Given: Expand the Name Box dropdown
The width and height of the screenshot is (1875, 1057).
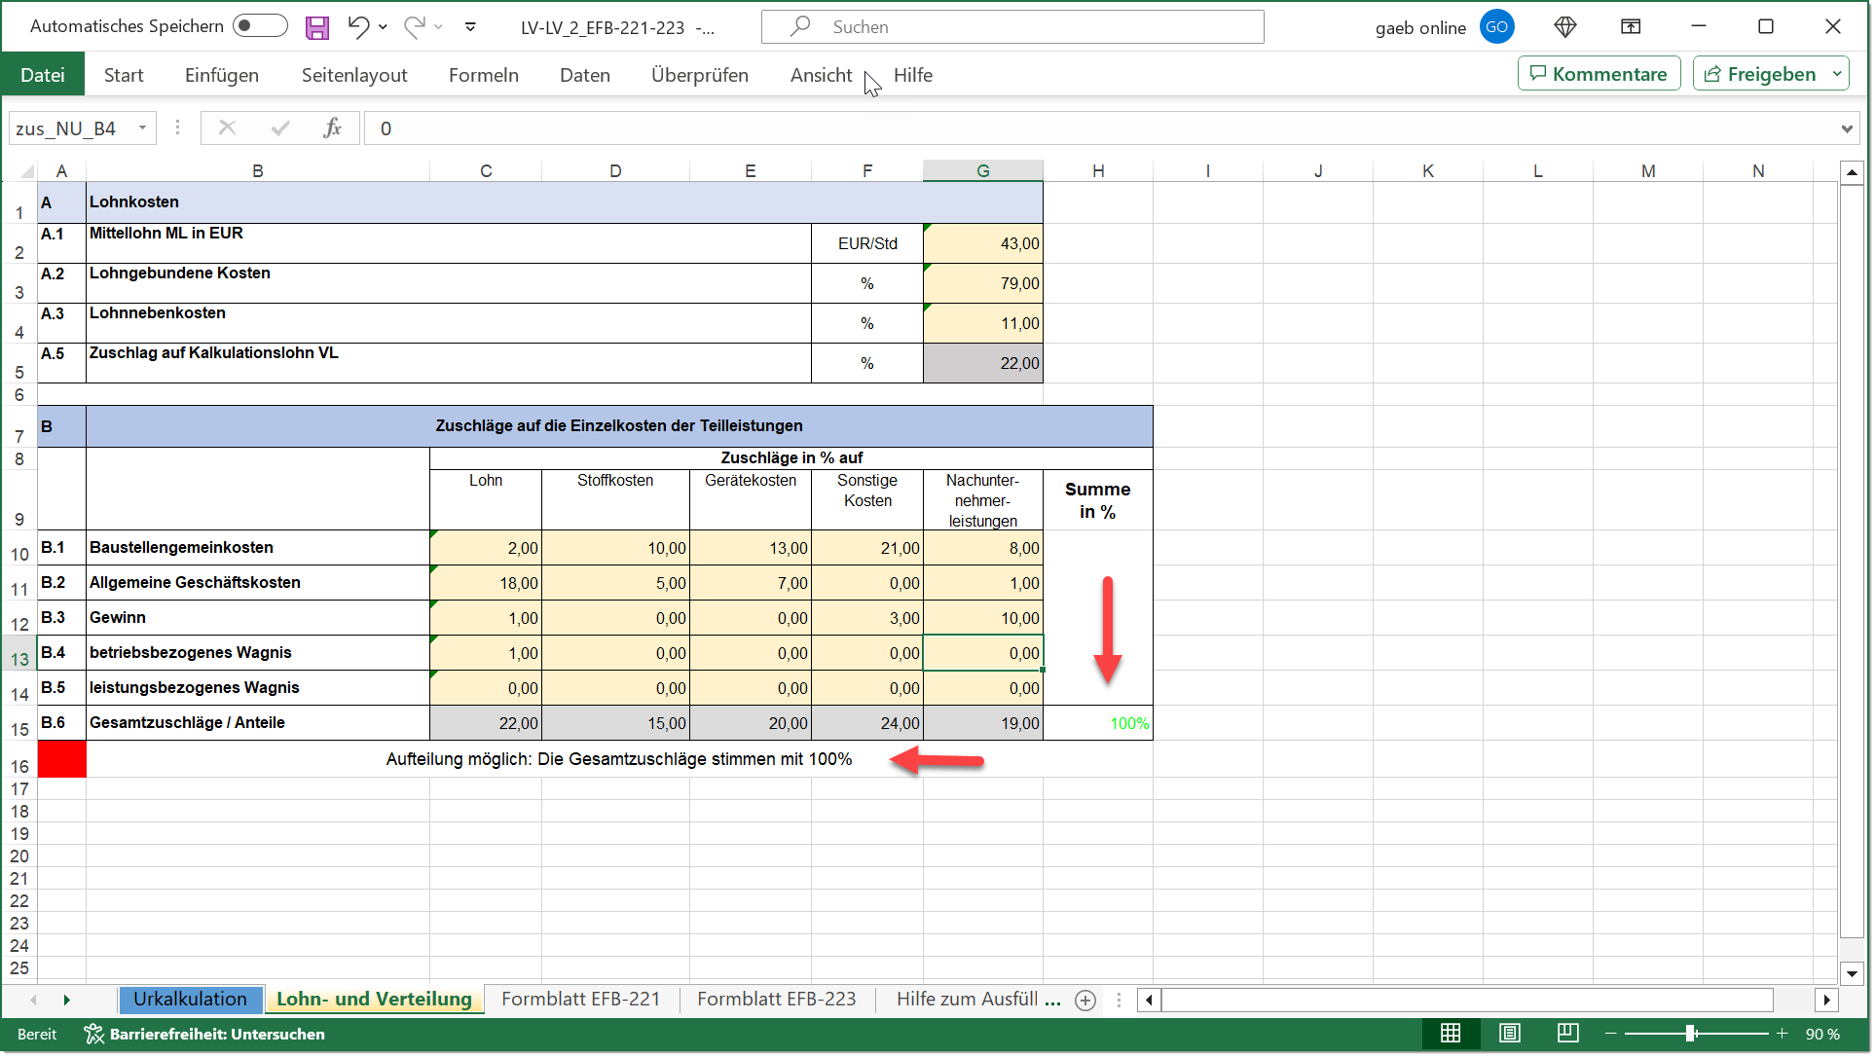Looking at the screenshot, I should pos(142,128).
